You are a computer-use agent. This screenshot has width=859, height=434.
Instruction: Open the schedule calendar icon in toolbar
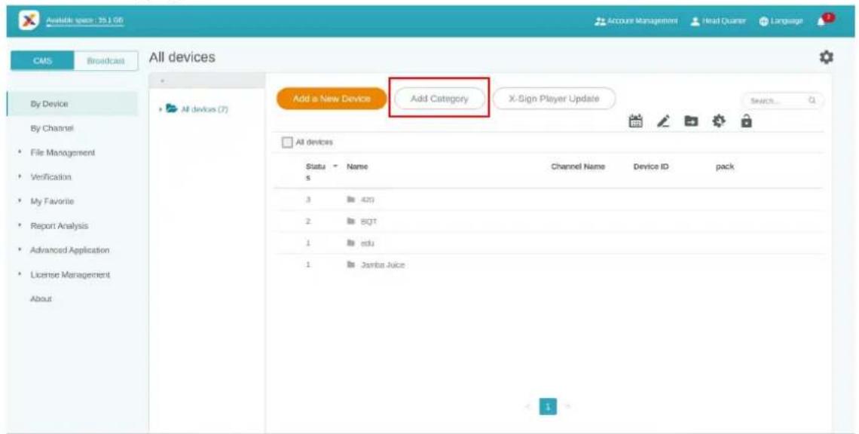click(635, 121)
